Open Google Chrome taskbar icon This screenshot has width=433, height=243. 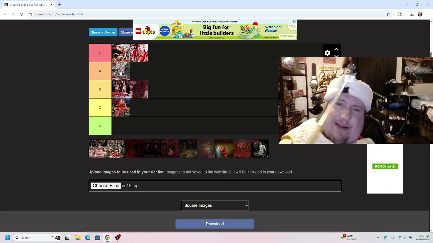(108, 238)
